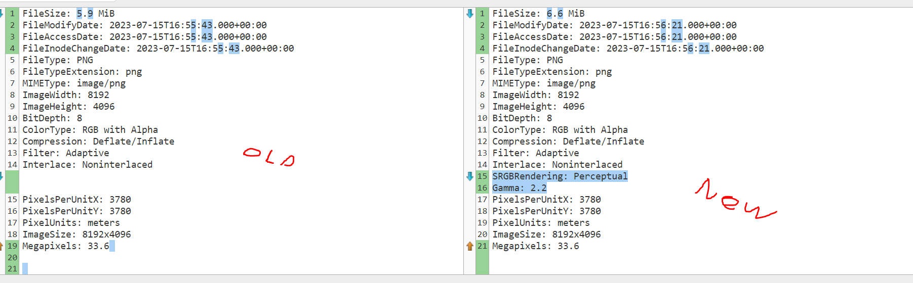Click the highlighted Gamma: 2.2 text

click(x=520, y=188)
